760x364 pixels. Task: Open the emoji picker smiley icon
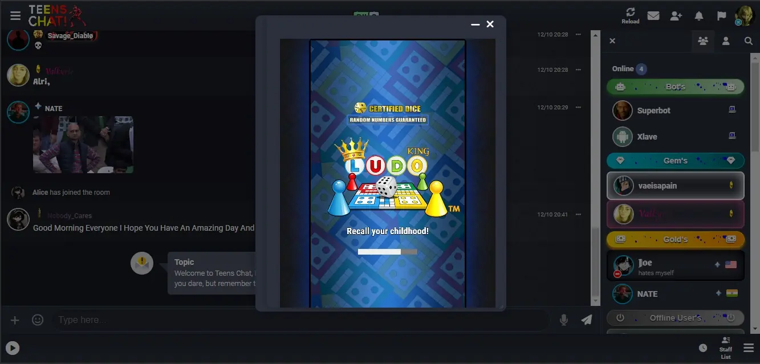click(x=38, y=320)
